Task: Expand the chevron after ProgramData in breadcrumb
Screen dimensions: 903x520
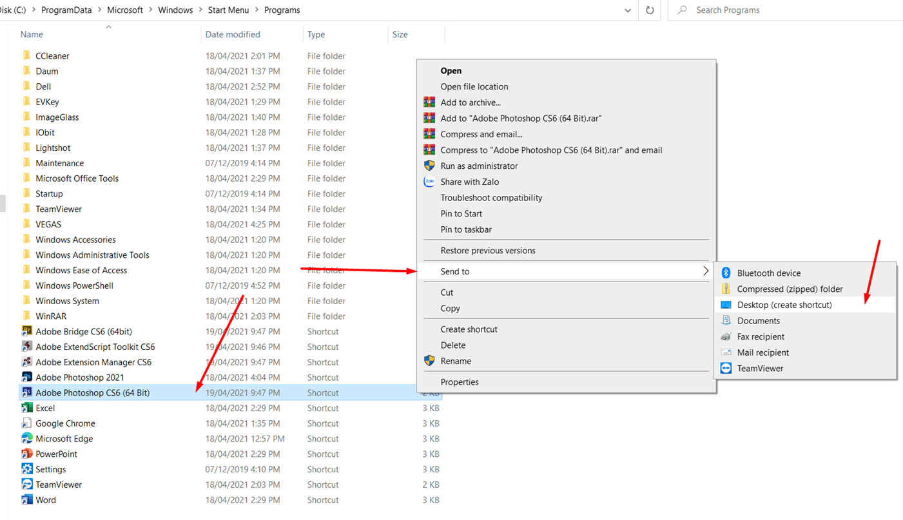Action: click(99, 10)
